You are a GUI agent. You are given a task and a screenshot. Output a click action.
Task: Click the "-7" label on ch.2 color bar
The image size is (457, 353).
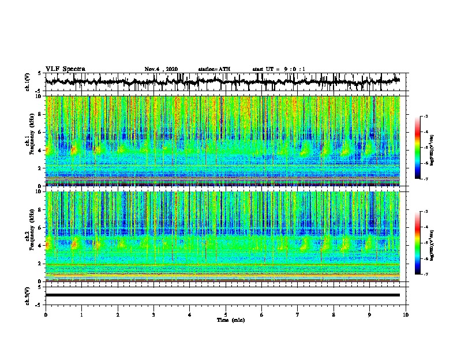pyautogui.click(x=426, y=274)
